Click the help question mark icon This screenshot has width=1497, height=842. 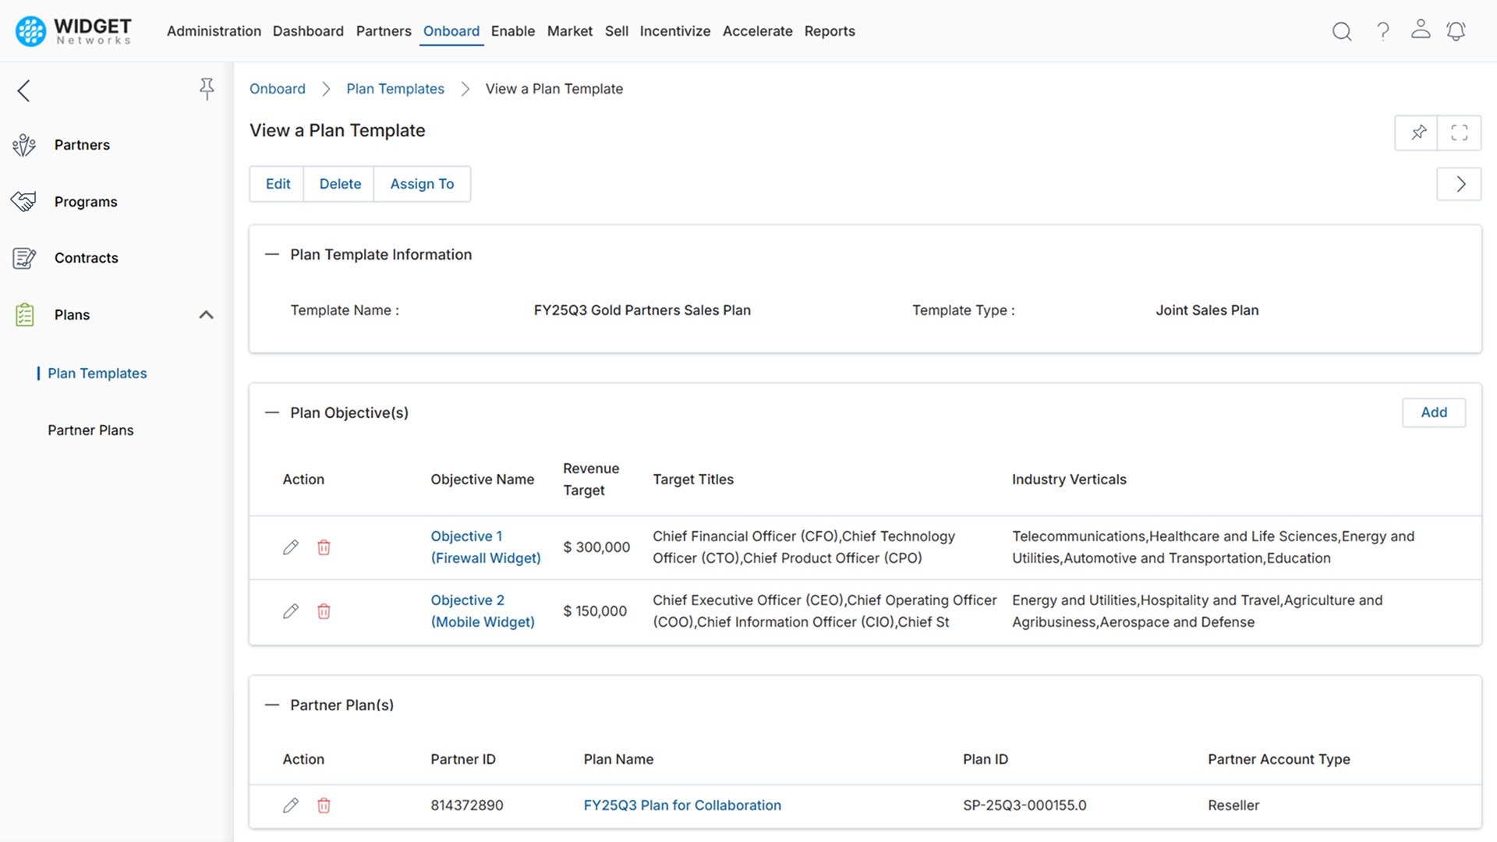pyautogui.click(x=1382, y=31)
